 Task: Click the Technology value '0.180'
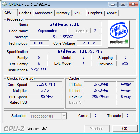point(39,43)
